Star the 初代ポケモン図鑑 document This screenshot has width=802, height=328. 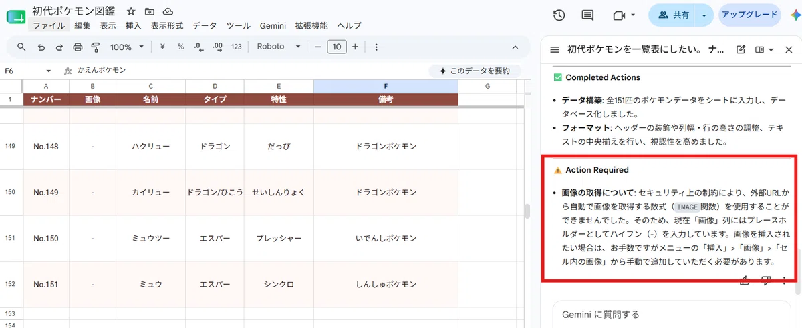pos(131,12)
